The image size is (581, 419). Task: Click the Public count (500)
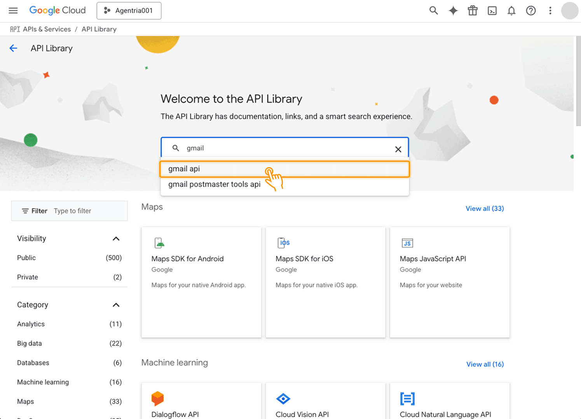pos(113,258)
